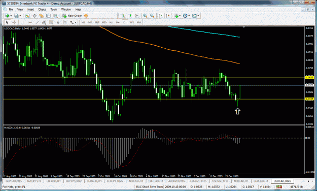Switch timeframe to W1
Image resolution: width=317 pixels, height=191 pixels.
pyautogui.click(x=132, y=22)
